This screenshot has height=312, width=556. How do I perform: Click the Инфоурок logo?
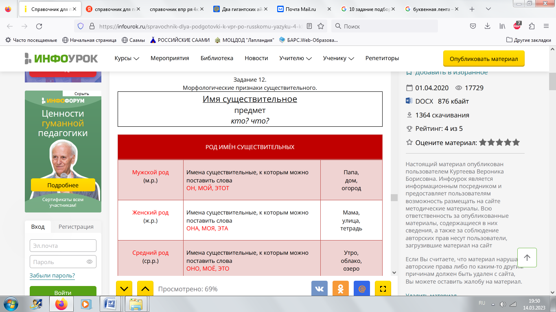coord(61,58)
